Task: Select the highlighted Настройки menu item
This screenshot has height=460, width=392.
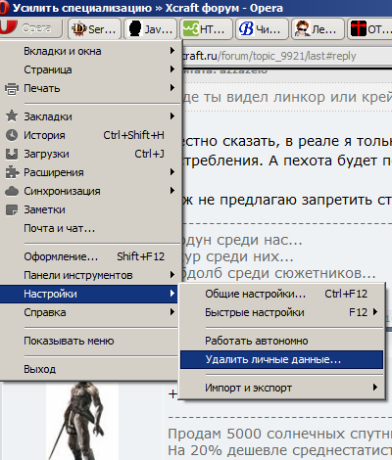Action: 88,294
